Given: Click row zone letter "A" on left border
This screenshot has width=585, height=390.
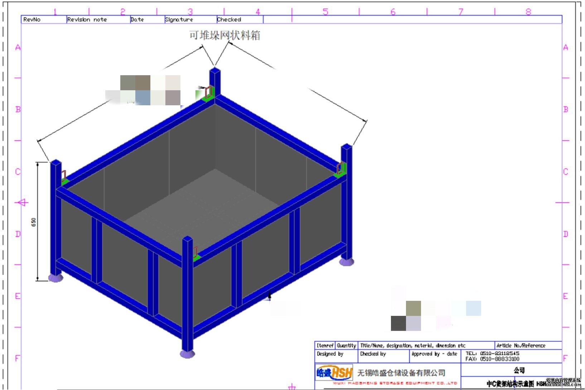Looking at the screenshot, I should click(18, 47).
